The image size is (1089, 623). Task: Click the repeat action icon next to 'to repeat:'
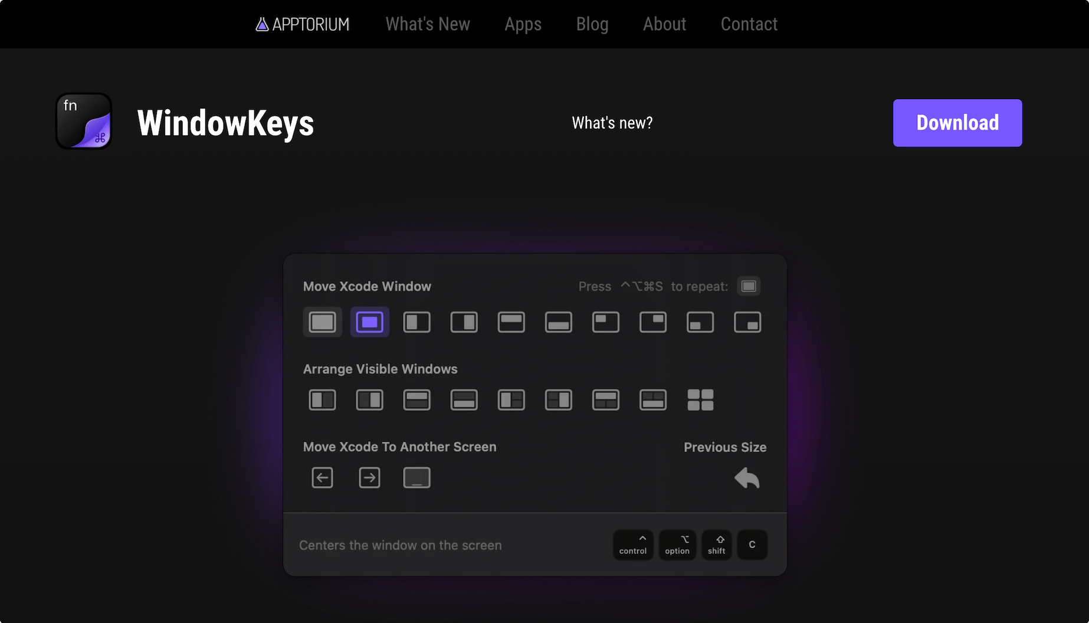click(x=749, y=286)
